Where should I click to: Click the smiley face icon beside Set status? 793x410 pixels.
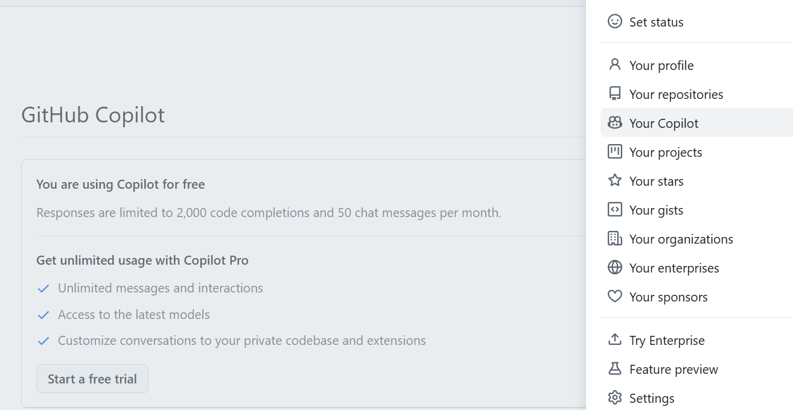point(614,21)
